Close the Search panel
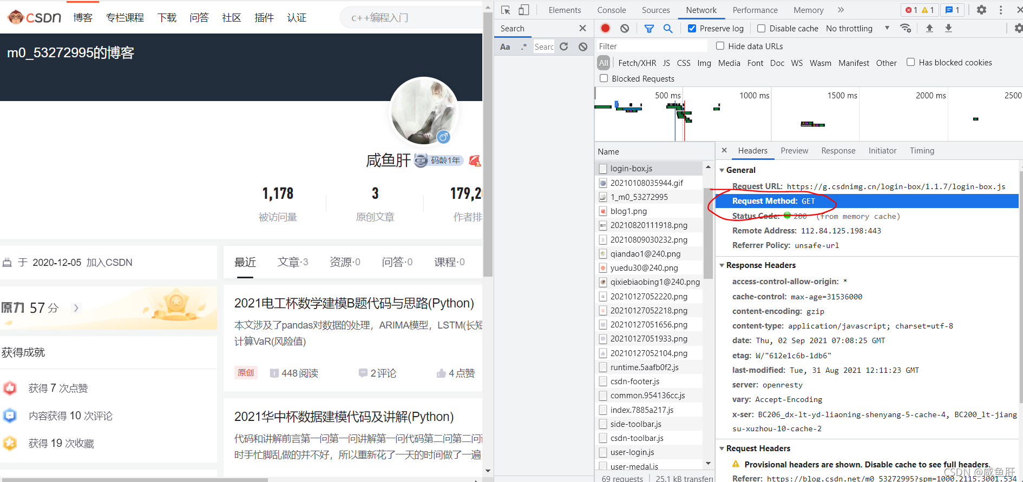Viewport: 1023px width, 482px height. pos(582,28)
